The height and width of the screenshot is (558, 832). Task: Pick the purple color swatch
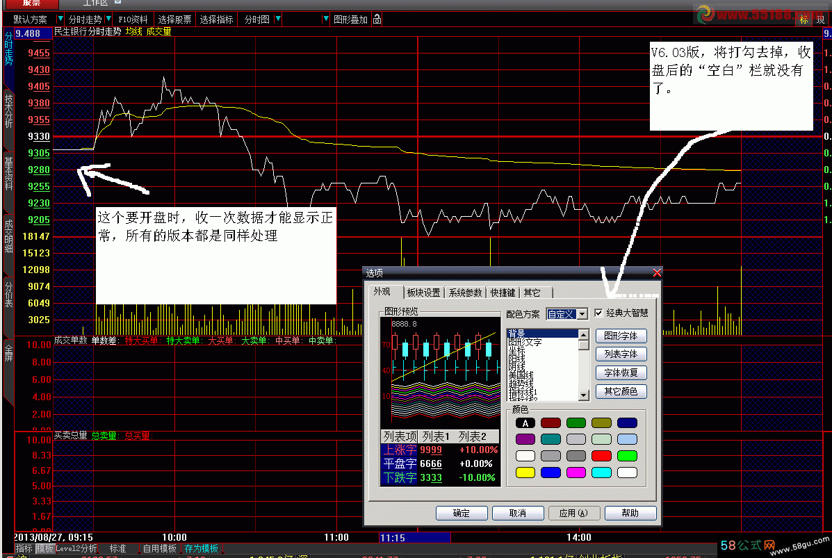click(525, 439)
